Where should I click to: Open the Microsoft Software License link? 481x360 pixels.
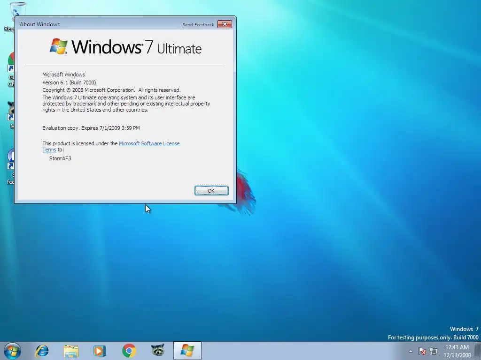coord(149,143)
